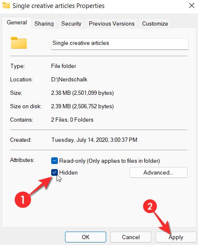The image size is (198, 245).
Task: Click the 'File folder' type value
Action: coord(63,66)
